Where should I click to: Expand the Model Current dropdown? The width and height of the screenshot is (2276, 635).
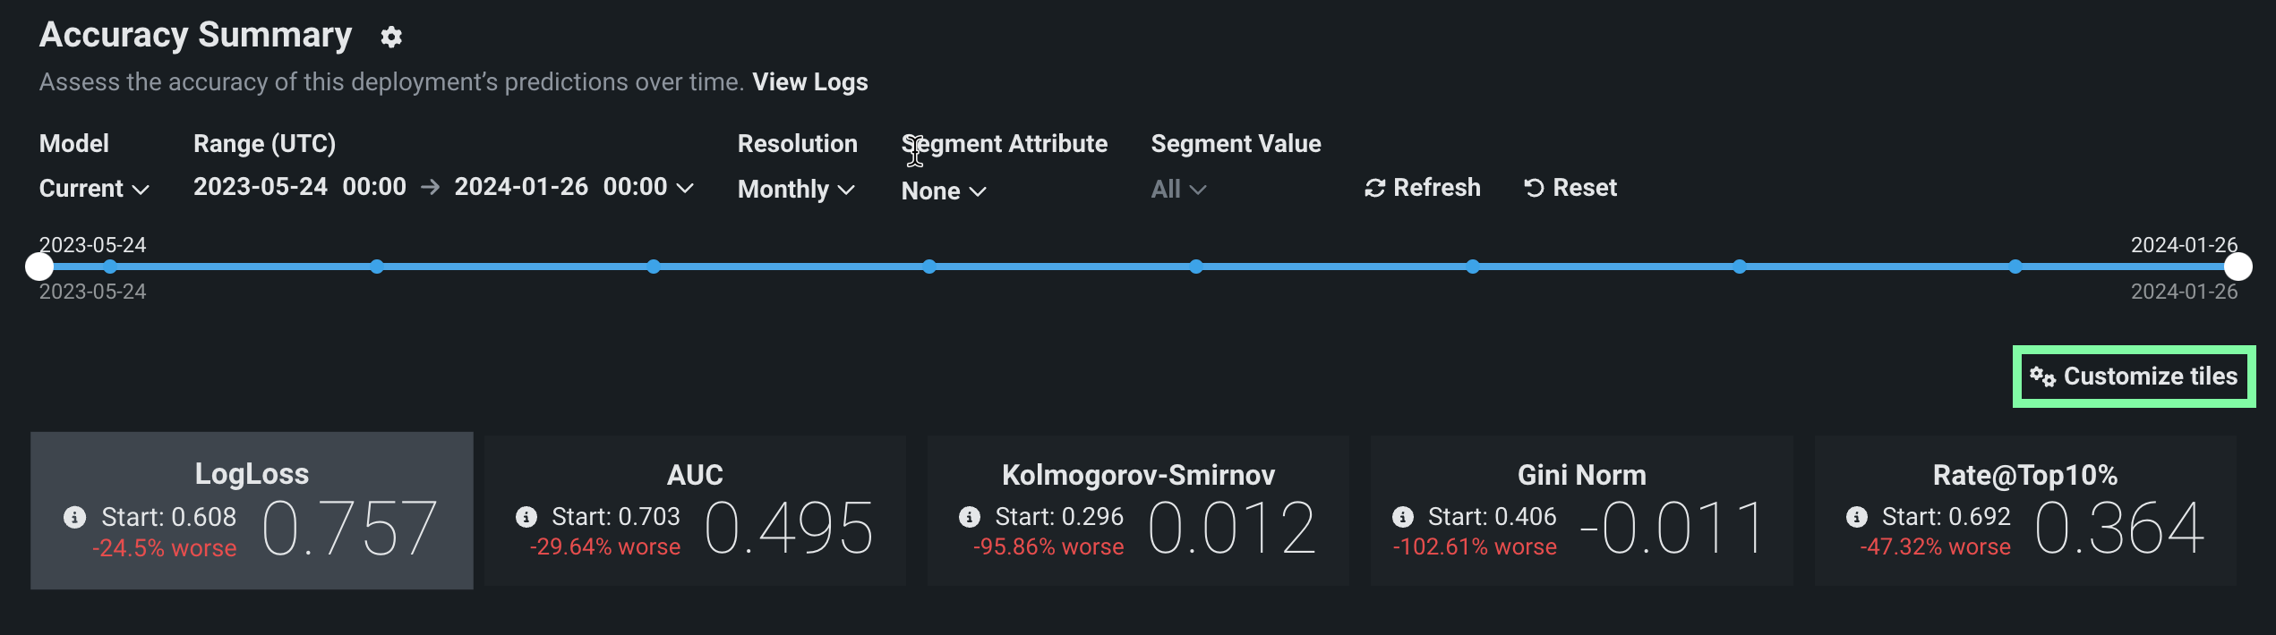[94, 189]
